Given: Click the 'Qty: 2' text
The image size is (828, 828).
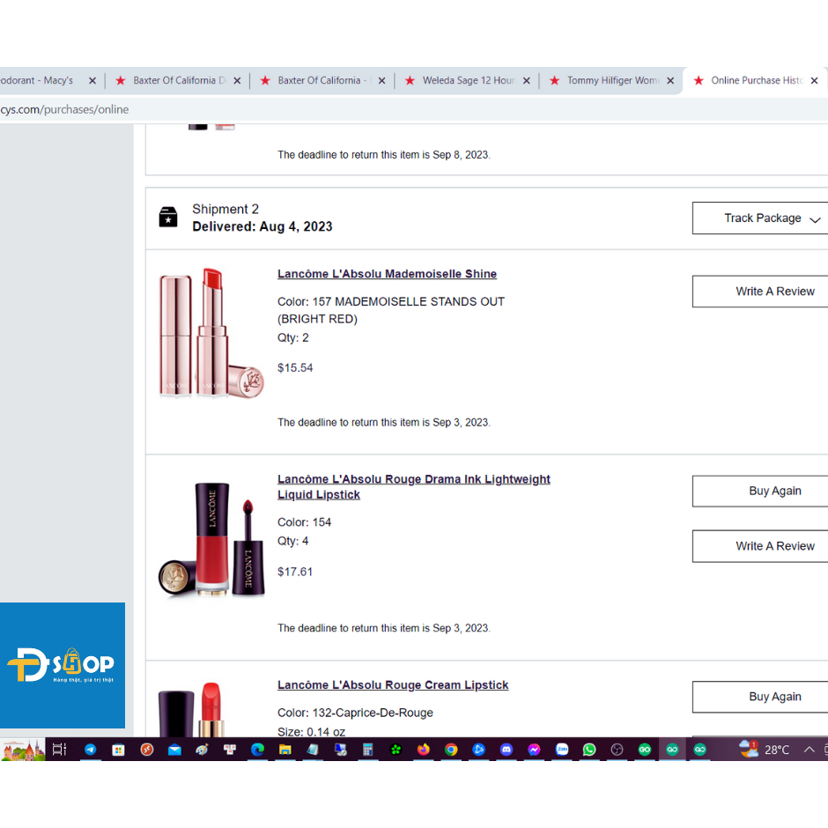Looking at the screenshot, I should click(x=293, y=338).
